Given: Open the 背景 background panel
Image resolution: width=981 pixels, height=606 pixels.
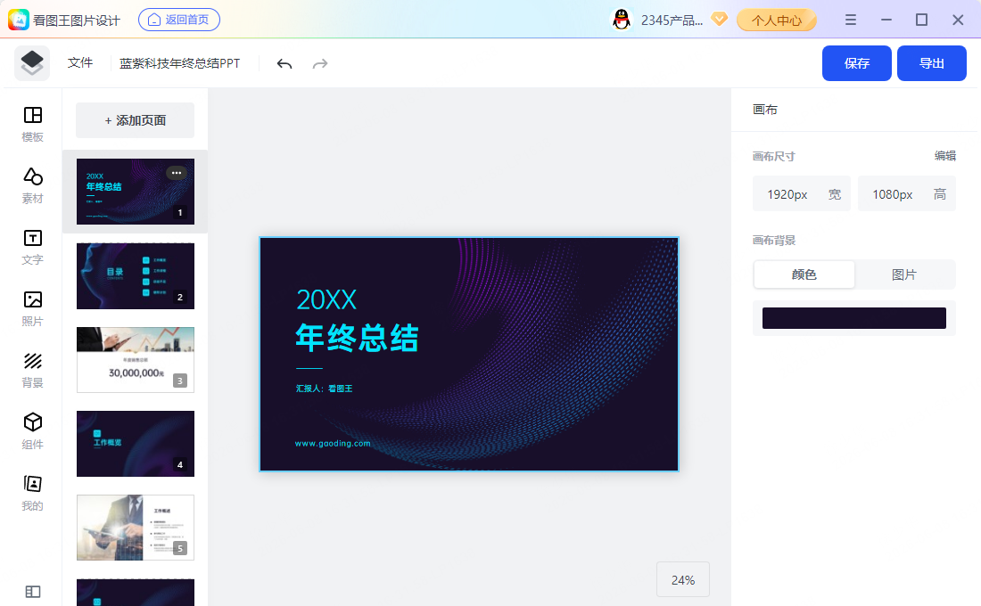Looking at the screenshot, I should [x=32, y=370].
